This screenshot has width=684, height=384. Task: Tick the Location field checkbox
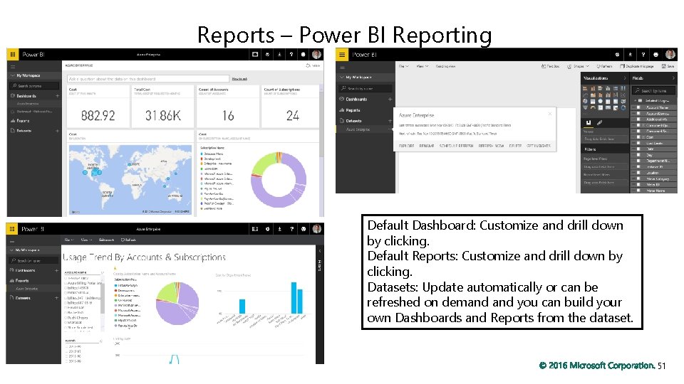click(x=638, y=173)
